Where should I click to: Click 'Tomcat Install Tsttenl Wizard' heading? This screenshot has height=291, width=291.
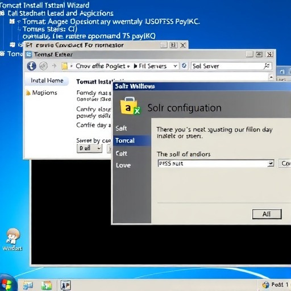44,5
